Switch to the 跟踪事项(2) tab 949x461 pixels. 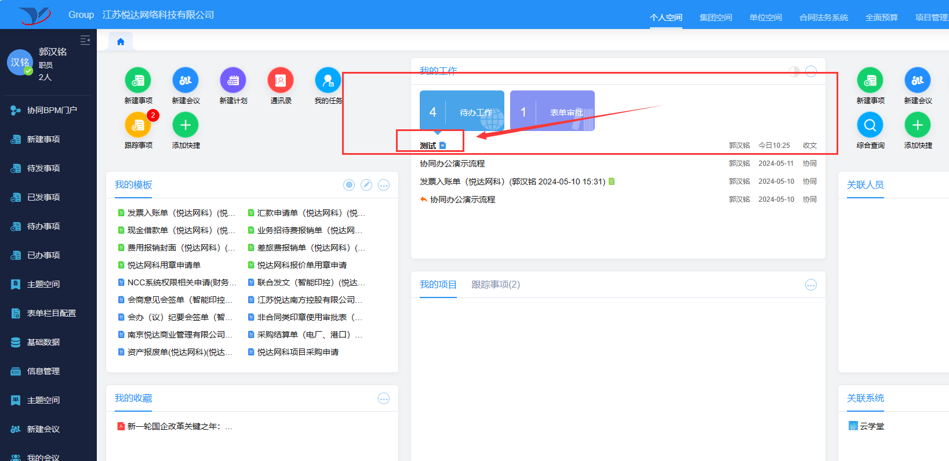pos(496,285)
